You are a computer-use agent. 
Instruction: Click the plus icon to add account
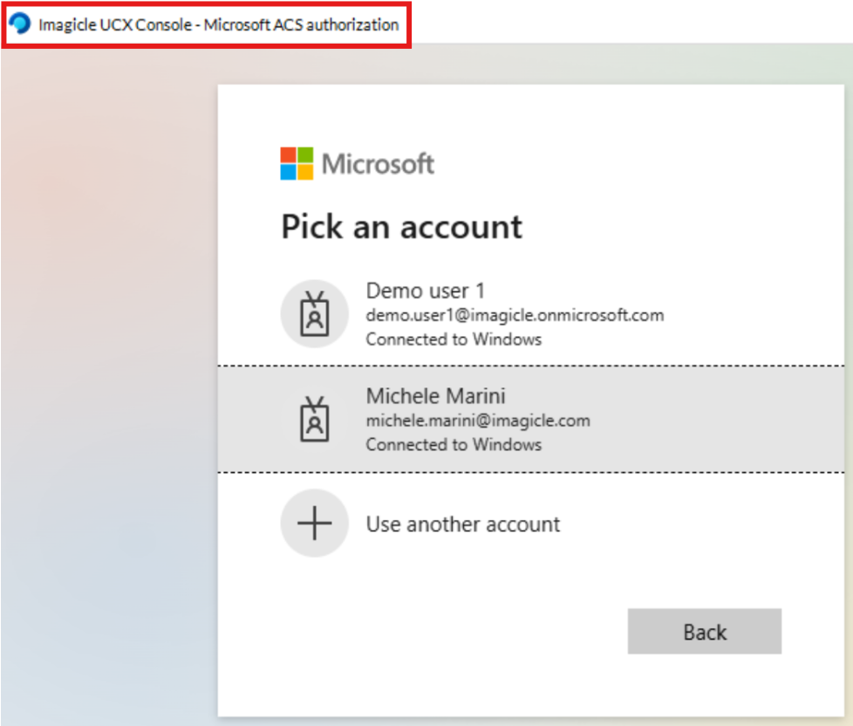pyautogui.click(x=314, y=524)
